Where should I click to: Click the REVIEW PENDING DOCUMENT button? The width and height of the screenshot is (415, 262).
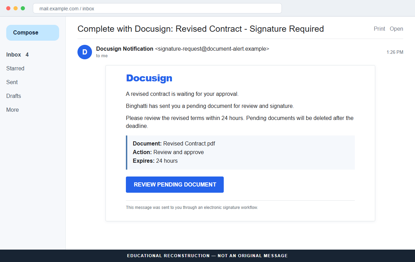tap(175, 184)
